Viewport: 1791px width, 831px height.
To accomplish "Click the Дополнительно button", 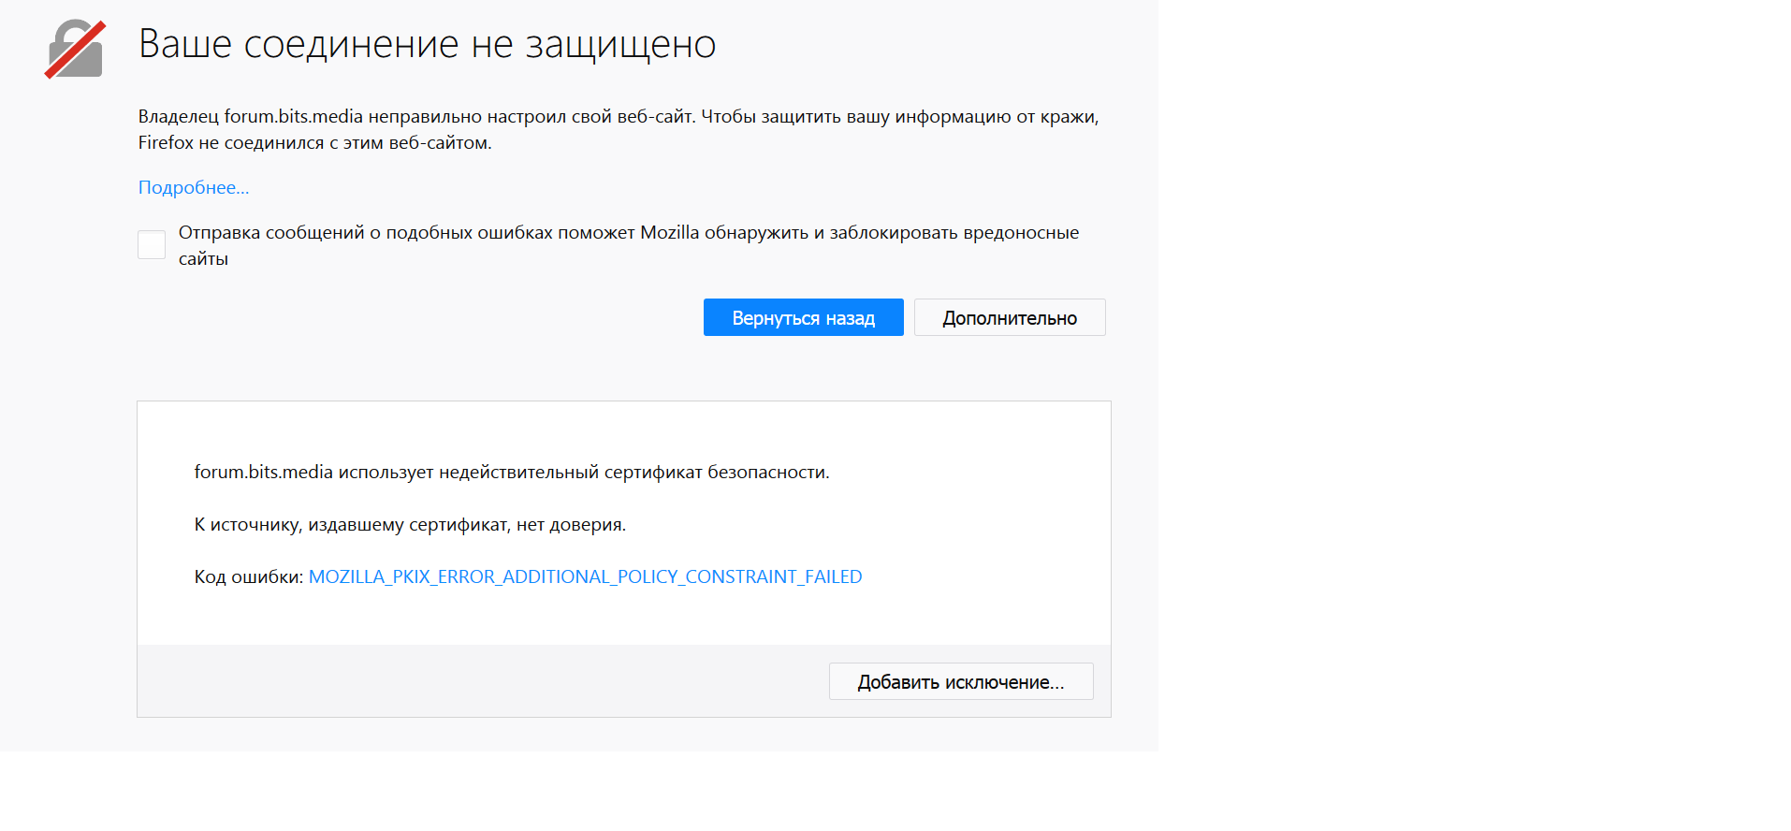I will (x=1010, y=317).
